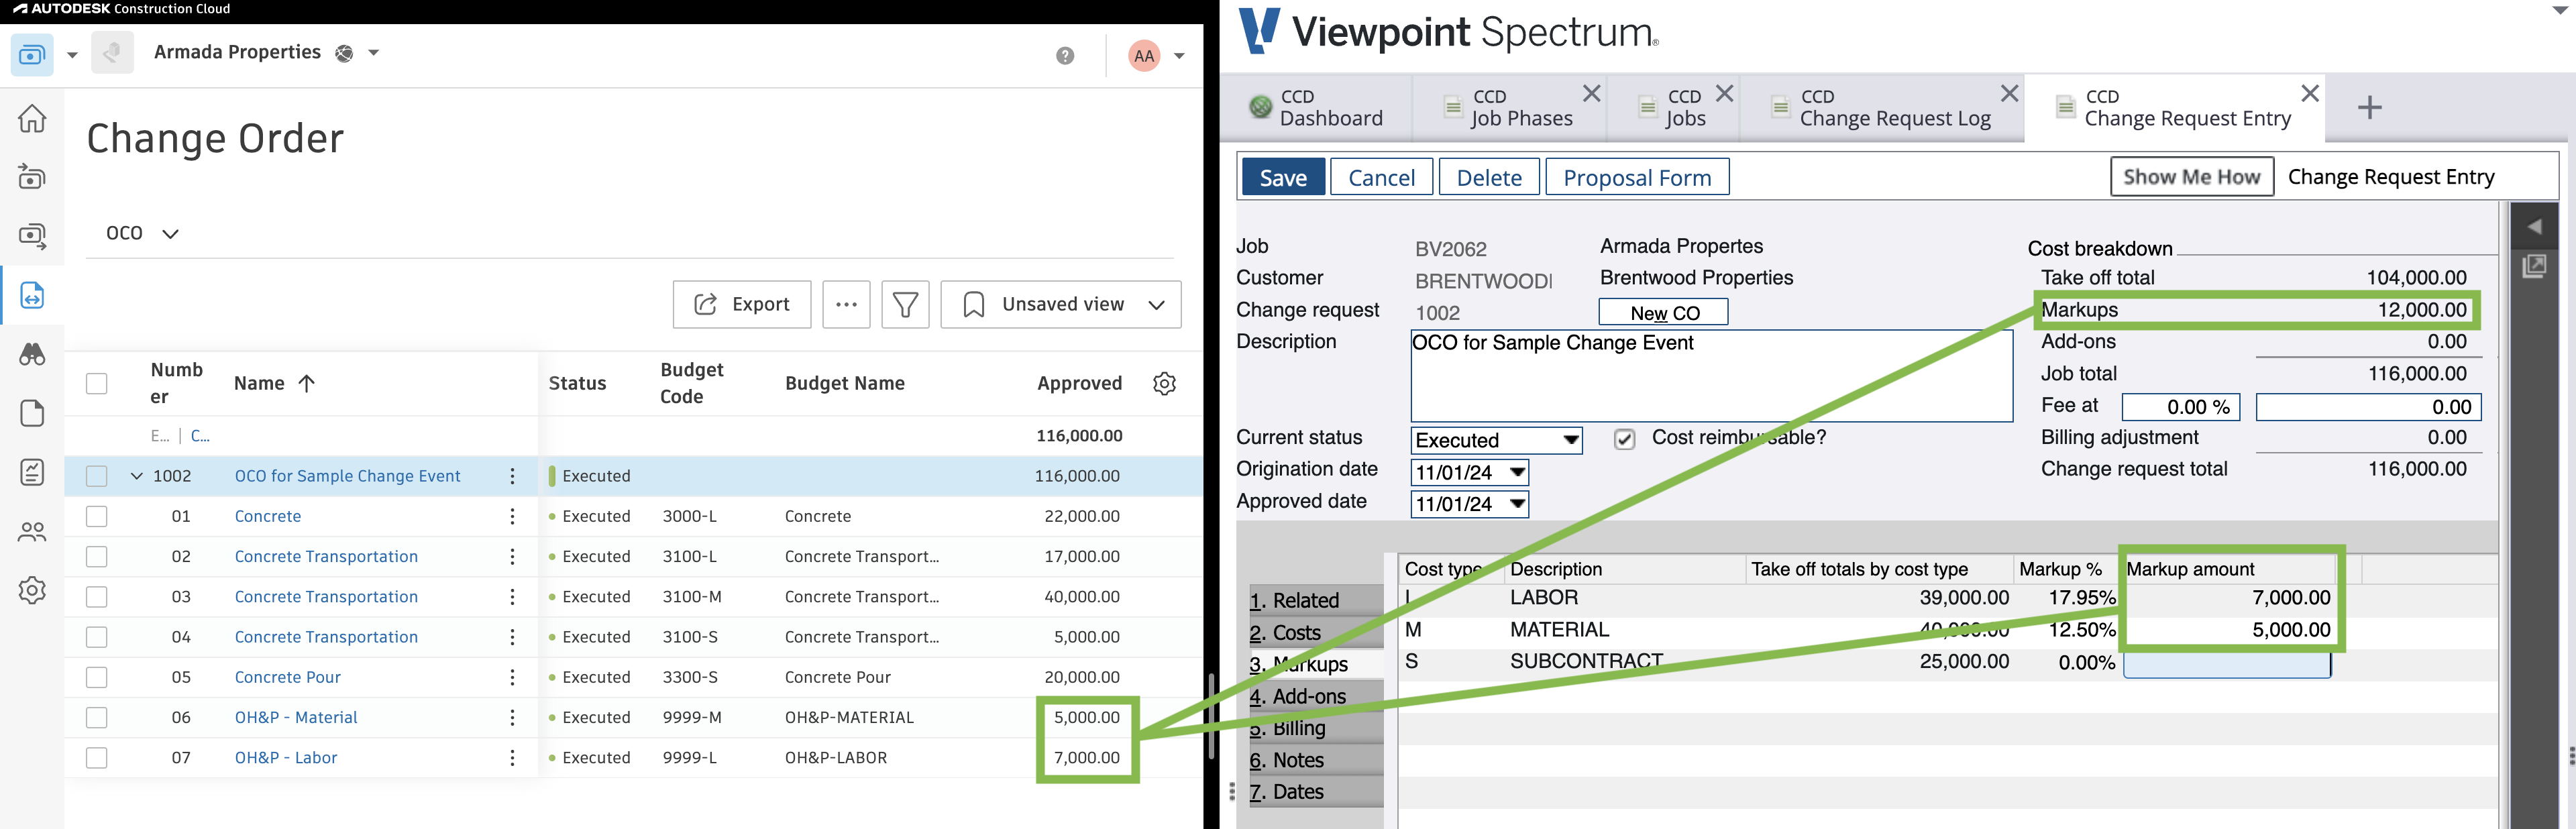2576x829 pixels.
Task: Open the module switcher dropdown arrow
Action: click(x=72, y=55)
